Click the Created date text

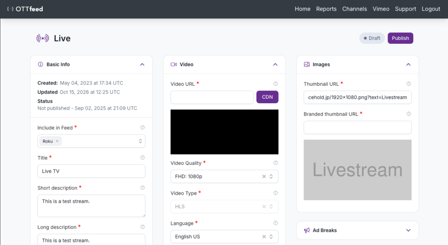[80, 83]
